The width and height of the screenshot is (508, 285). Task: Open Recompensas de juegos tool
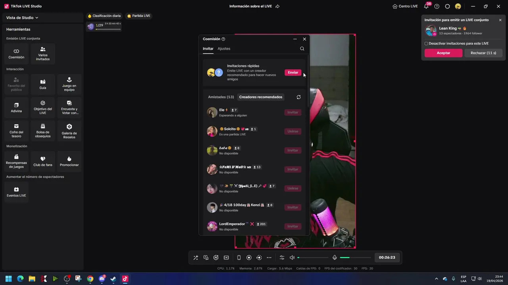pos(16,161)
